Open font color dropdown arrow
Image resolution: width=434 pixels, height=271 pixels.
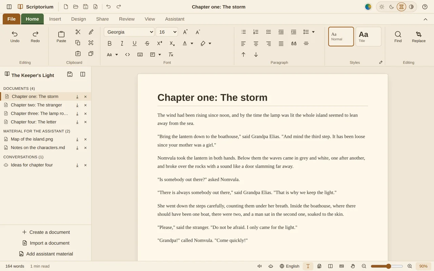[192, 43]
